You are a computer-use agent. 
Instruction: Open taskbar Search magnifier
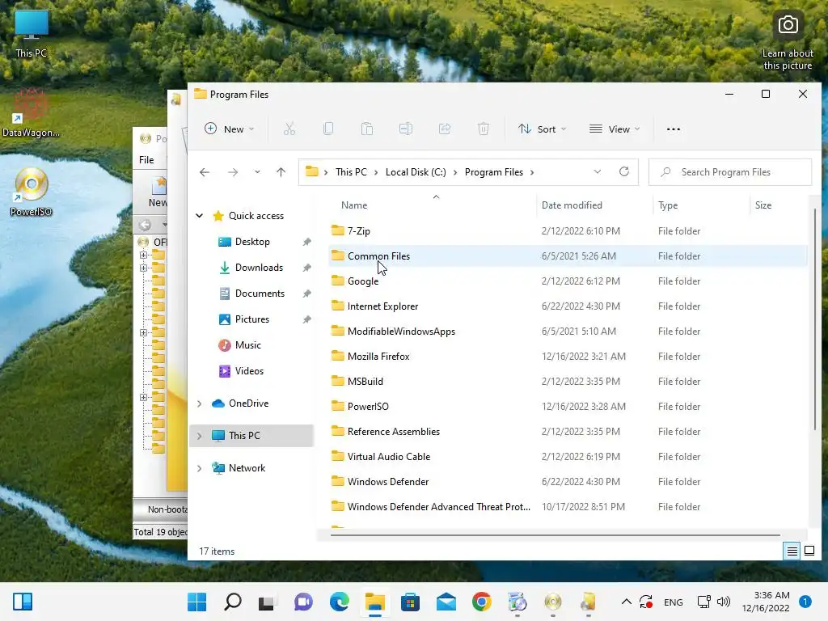click(232, 602)
